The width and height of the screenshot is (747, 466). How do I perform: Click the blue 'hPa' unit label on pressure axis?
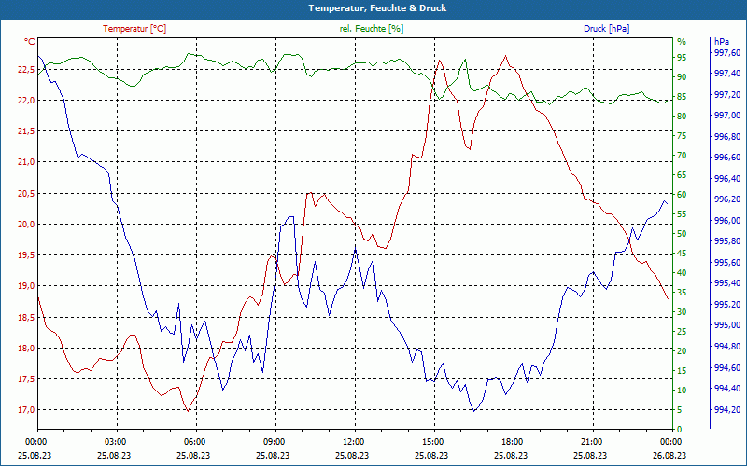click(x=722, y=42)
